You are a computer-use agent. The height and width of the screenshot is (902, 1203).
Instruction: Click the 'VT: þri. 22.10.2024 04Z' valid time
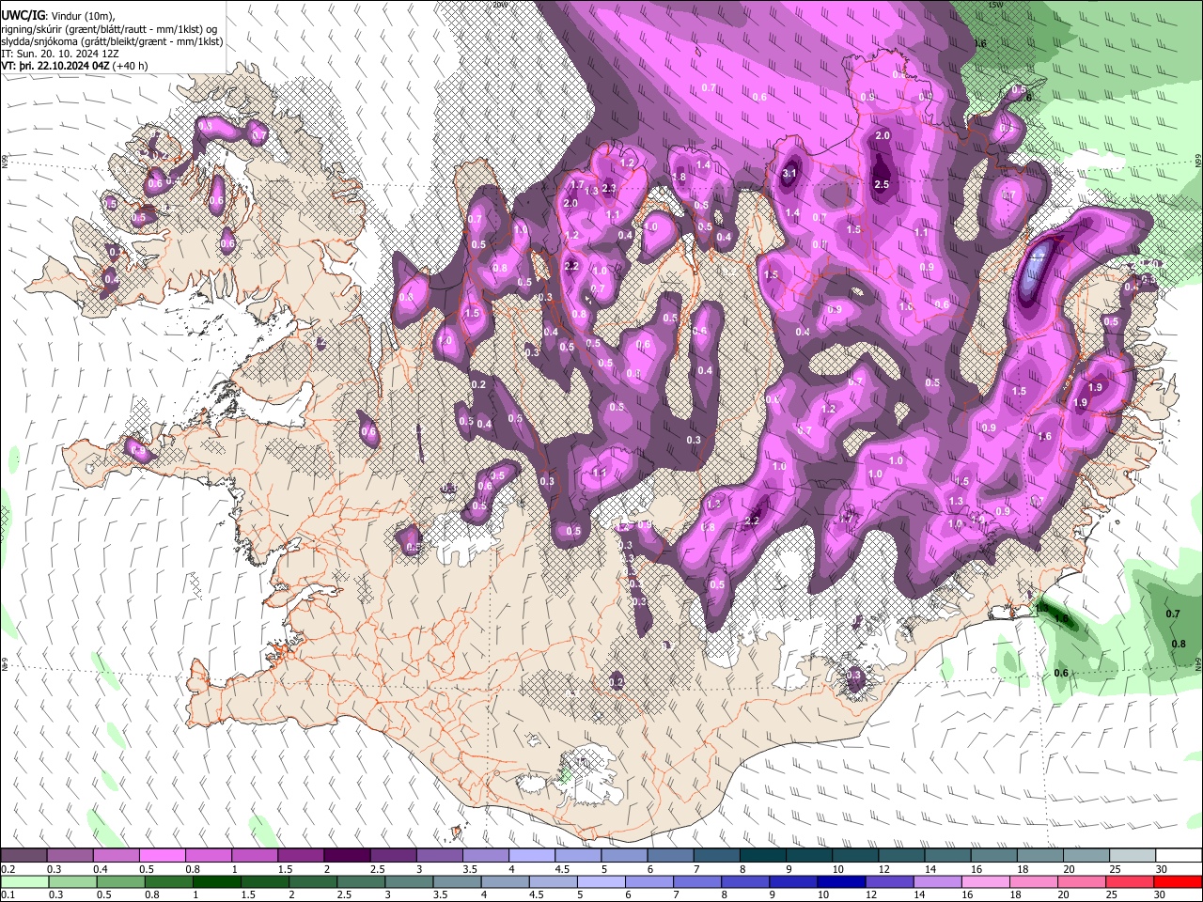[55, 67]
